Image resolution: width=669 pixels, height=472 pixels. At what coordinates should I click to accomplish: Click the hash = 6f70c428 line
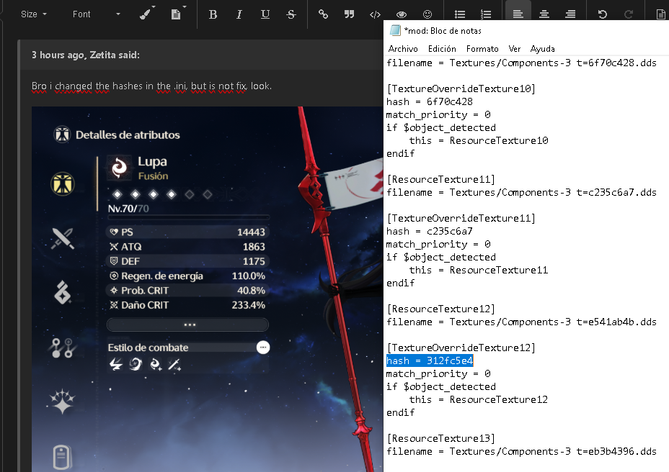430,102
